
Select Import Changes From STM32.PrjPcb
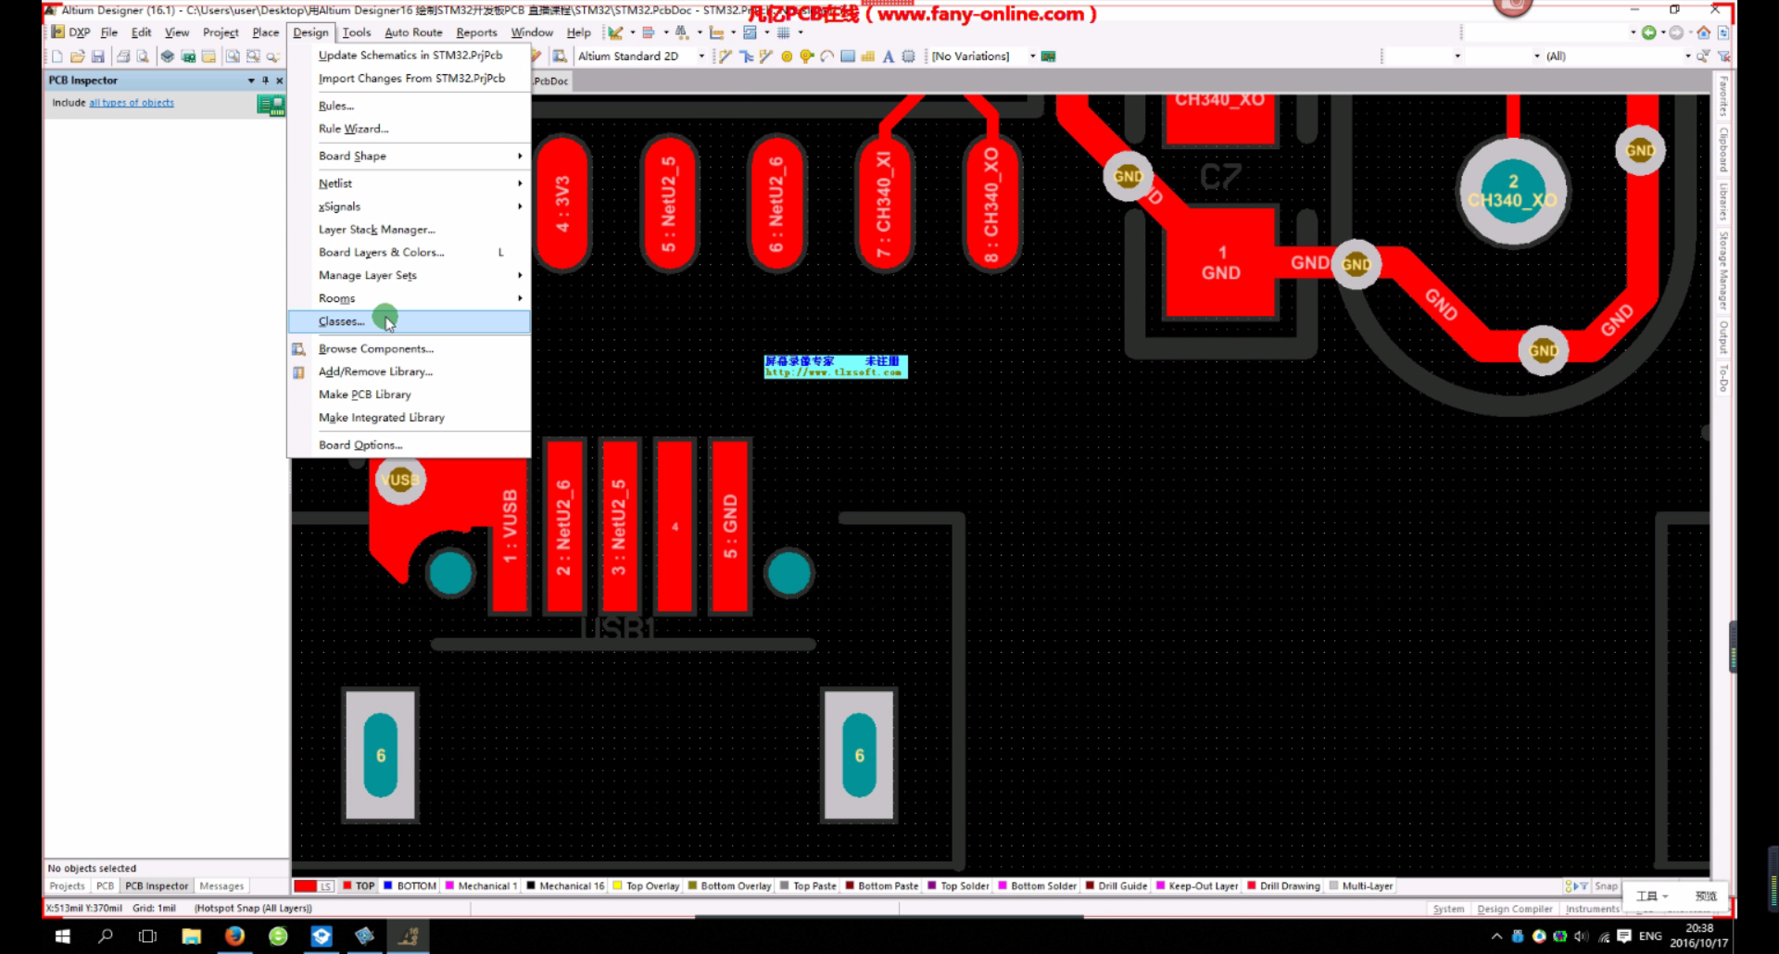coord(409,79)
